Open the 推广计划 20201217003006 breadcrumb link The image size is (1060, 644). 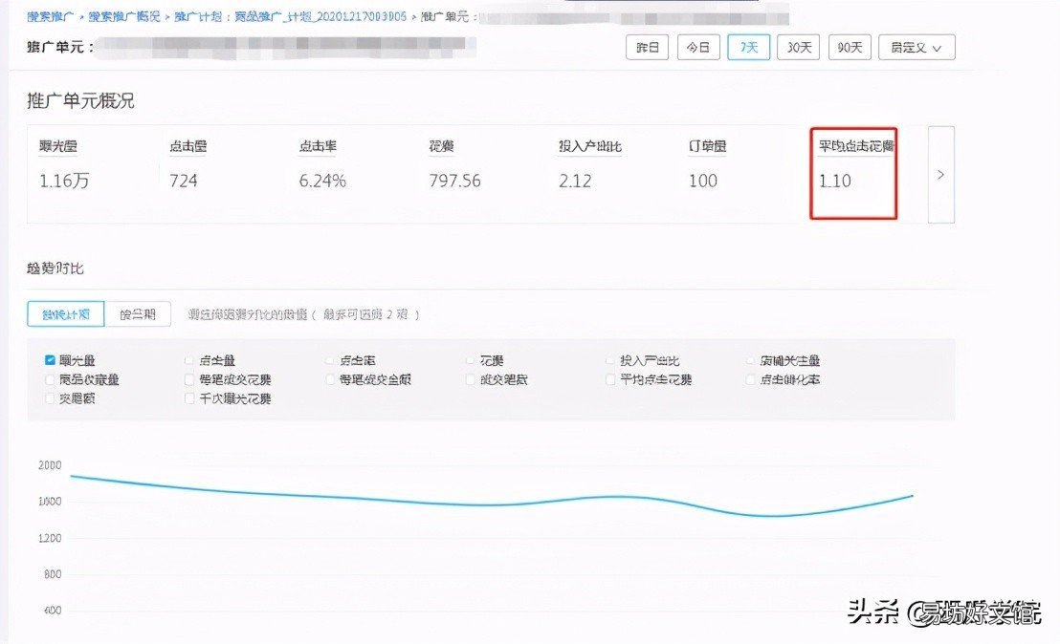pyautogui.click(x=291, y=16)
